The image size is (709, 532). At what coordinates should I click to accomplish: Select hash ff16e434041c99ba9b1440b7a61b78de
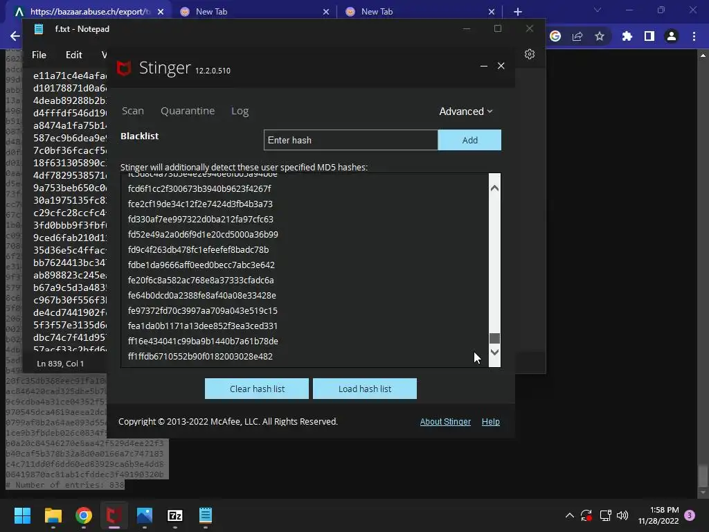(x=203, y=341)
